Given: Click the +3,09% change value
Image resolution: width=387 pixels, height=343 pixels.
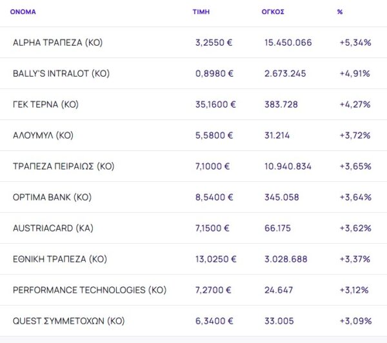Looking at the screenshot, I should [354, 320].
